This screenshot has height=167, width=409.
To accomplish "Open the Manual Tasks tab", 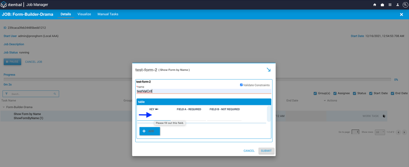I will point(108,14).
